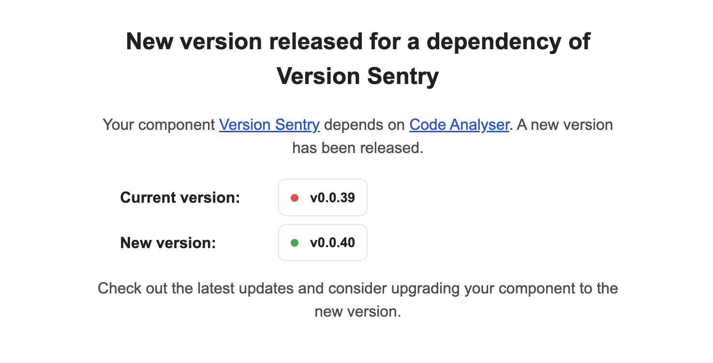The width and height of the screenshot is (713, 363).
Task: Click the "New version:" label
Action: click(168, 242)
